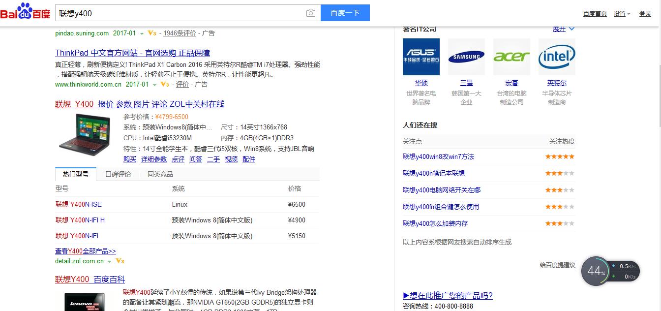
Task: Click 评价 link under ThinkPad result
Action: coord(182,85)
